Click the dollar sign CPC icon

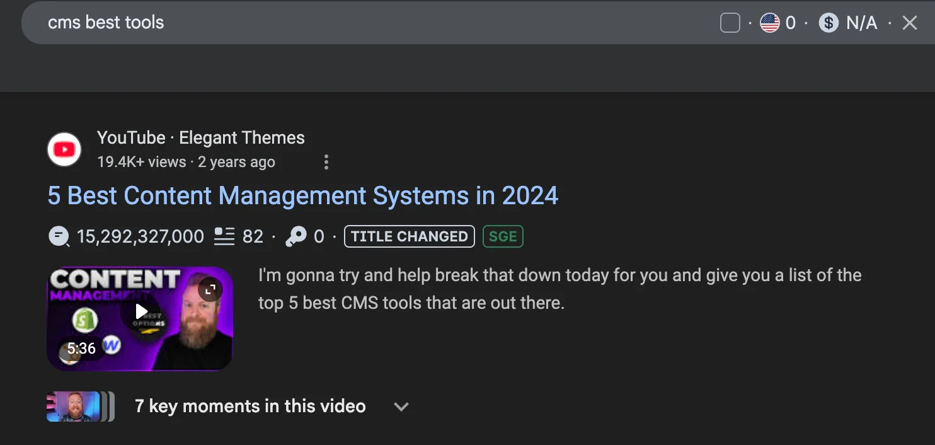point(829,23)
